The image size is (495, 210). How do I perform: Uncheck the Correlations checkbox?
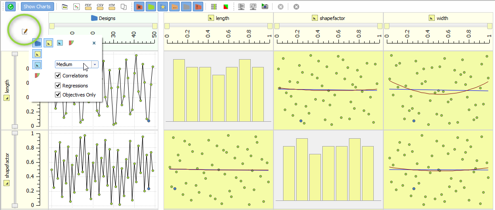[58, 76]
